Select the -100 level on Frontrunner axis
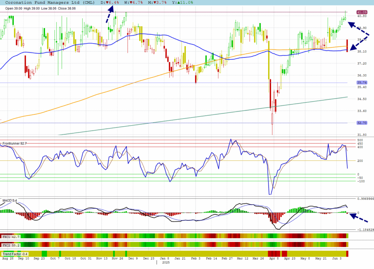The image size is (374, 269). pyautogui.click(x=361, y=181)
